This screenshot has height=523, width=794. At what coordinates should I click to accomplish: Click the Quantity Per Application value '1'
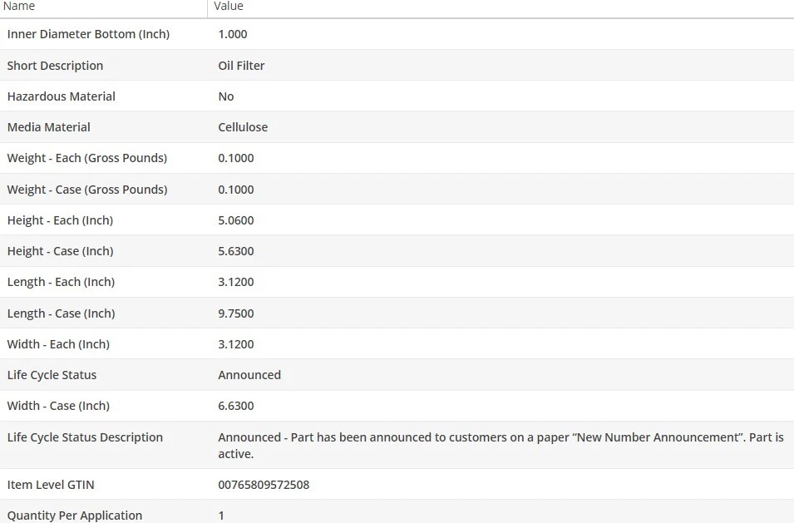(221, 516)
